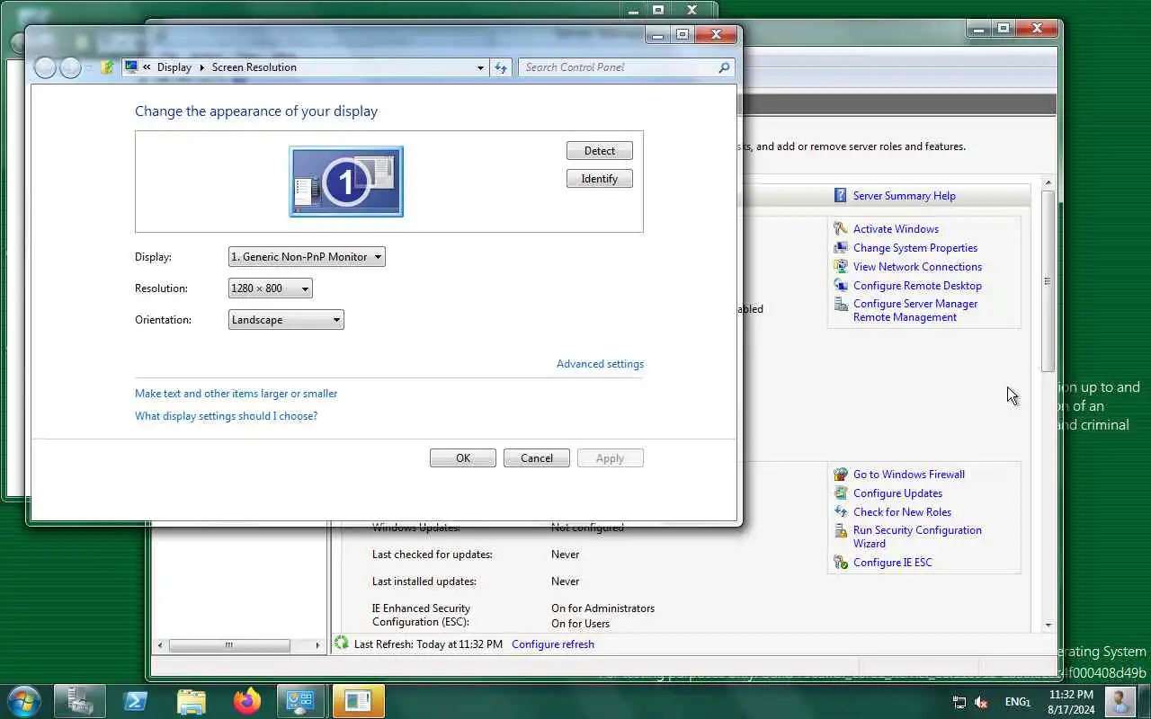Open Advanced settings link
Viewport: 1151px width, 719px height.
coord(600,364)
